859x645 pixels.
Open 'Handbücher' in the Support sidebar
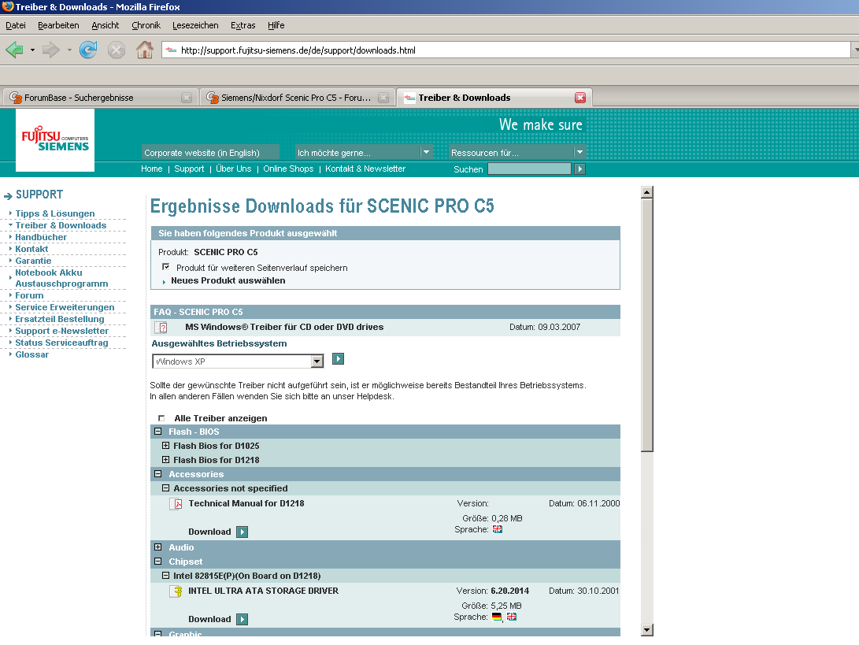(x=41, y=237)
